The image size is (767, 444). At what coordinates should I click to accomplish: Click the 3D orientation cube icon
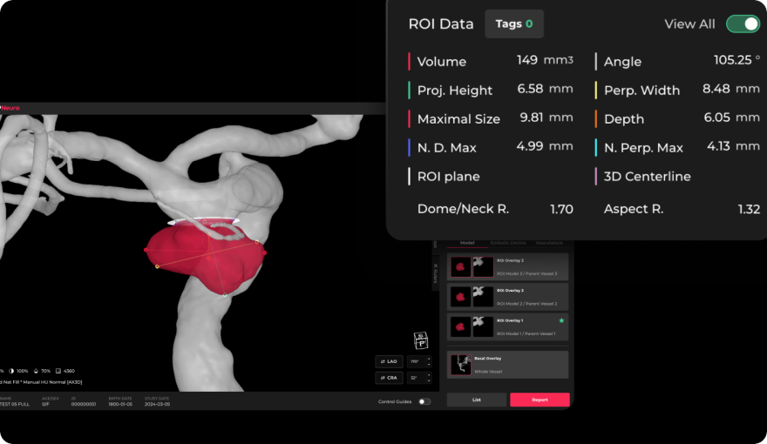coord(421,340)
